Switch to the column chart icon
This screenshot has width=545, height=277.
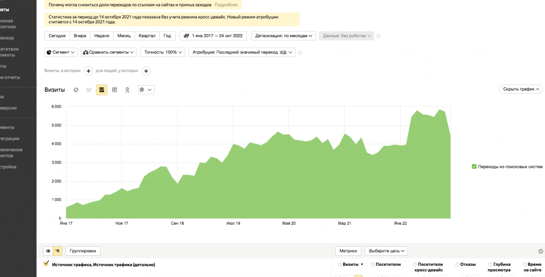(x=114, y=90)
